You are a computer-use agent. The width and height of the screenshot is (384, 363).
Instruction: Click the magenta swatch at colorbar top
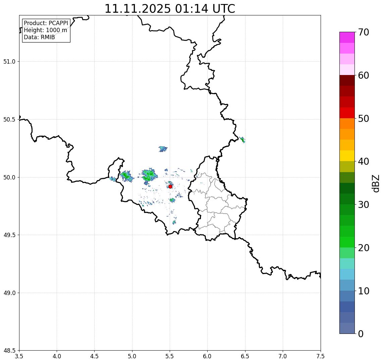pyautogui.click(x=347, y=38)
